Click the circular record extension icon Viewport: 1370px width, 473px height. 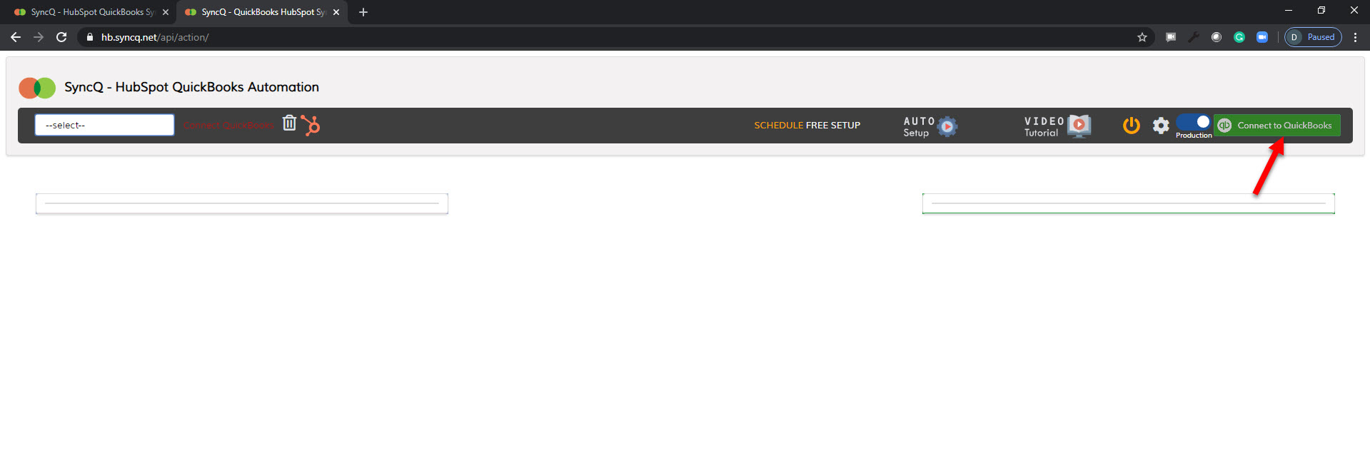1217,37
